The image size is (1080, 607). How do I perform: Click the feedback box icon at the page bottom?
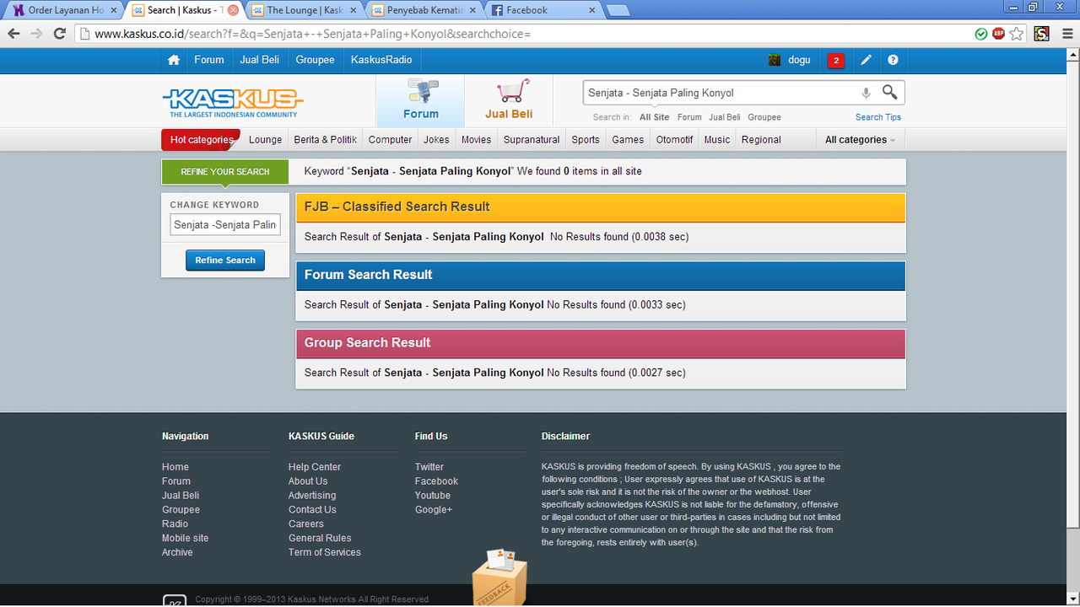tap(499, 577)
